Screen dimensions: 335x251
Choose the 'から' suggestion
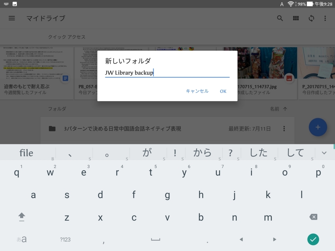pos(202,153)
